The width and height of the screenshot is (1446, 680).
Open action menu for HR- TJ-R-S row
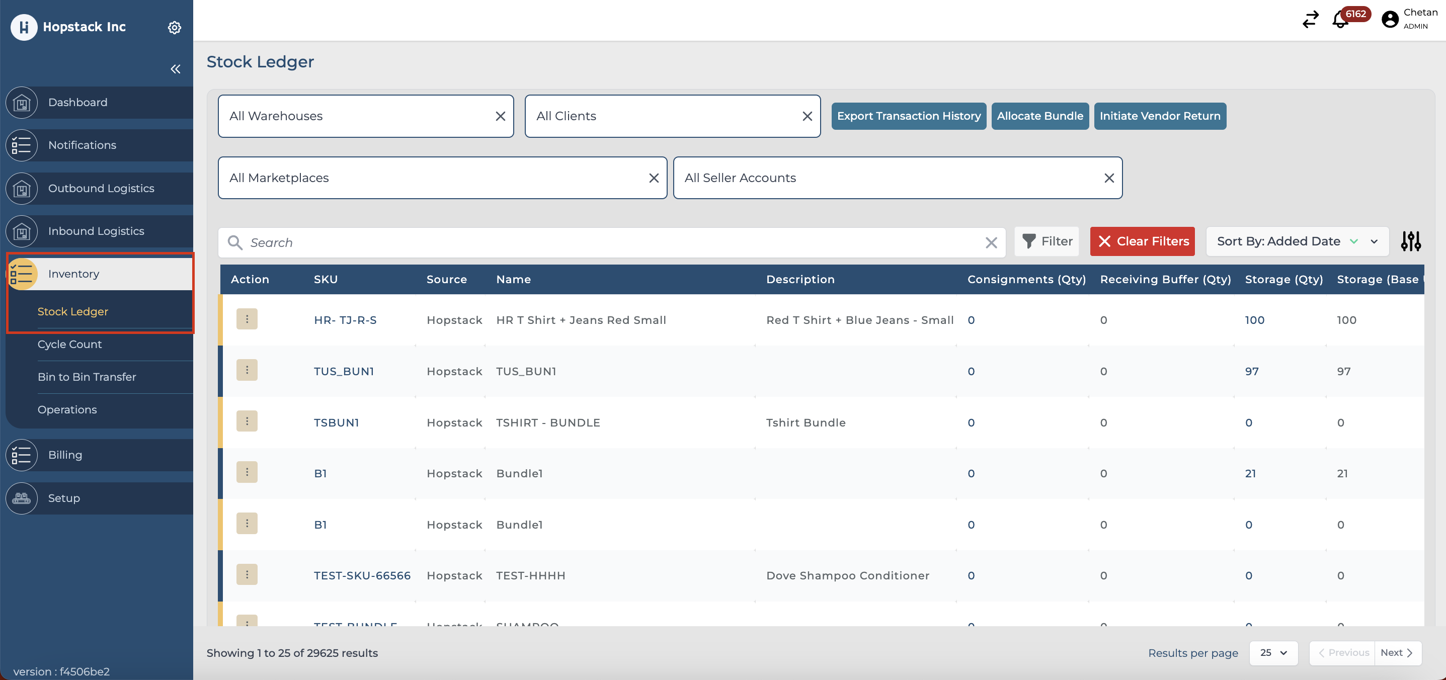click(x=247, y=319)
